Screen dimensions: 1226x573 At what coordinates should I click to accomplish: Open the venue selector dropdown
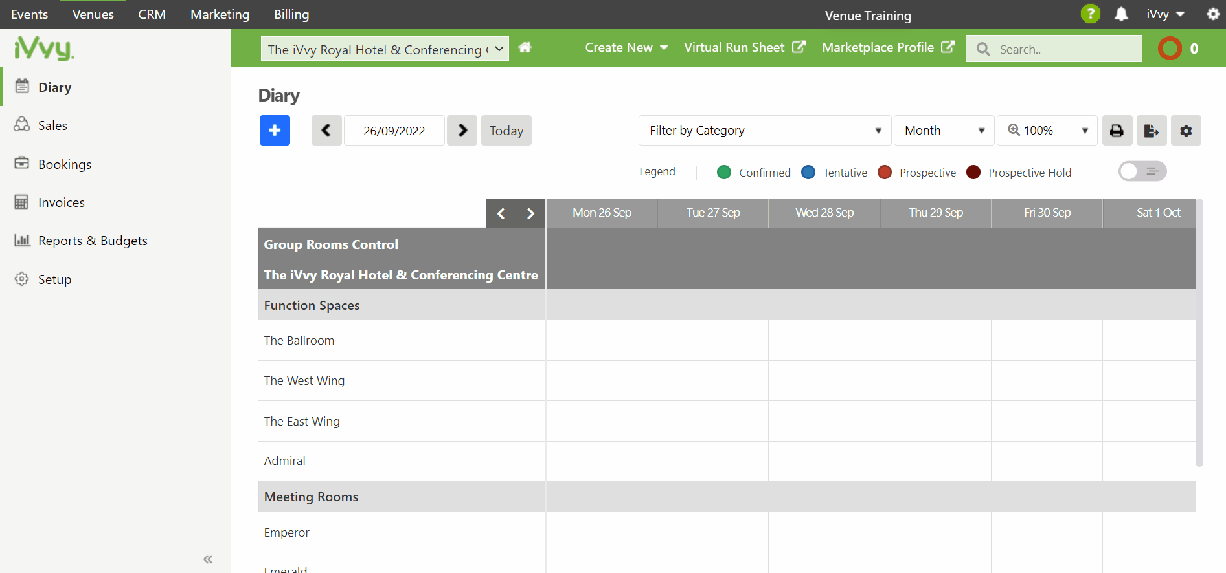[x=385, y=49]
